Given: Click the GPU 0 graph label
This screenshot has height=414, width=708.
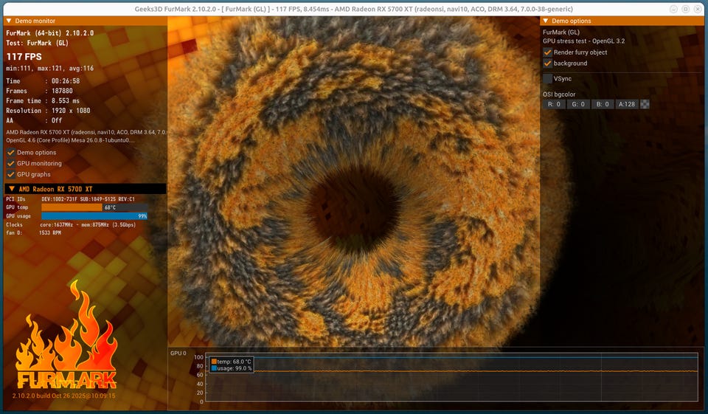Looking at the screenshot, I should [178, 353].
